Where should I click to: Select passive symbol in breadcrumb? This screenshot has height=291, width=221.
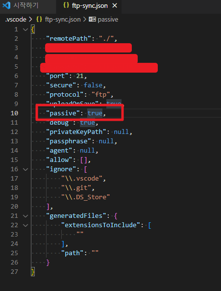click(x=108, y=20)
